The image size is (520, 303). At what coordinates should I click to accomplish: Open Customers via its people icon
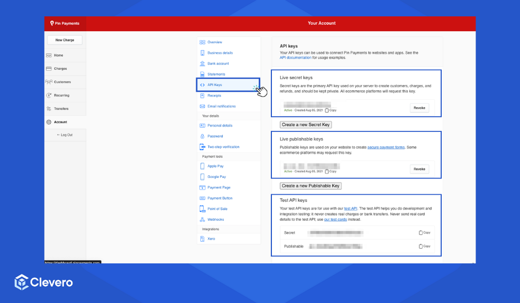(49, 82)
